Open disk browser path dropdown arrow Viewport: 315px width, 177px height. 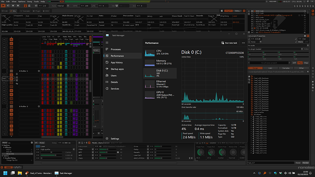coord(308,72)
